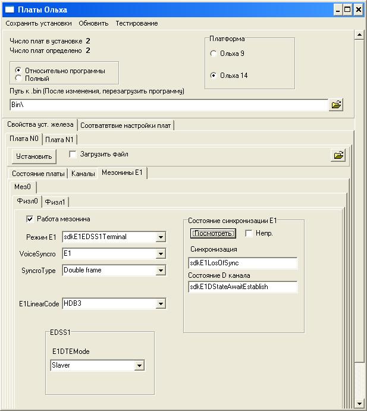Open Сохранить установки menu
367x411 pixels.
coord(39,23)
